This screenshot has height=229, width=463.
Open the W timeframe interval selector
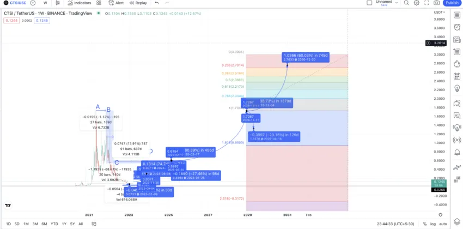click(x=45, y=3)
